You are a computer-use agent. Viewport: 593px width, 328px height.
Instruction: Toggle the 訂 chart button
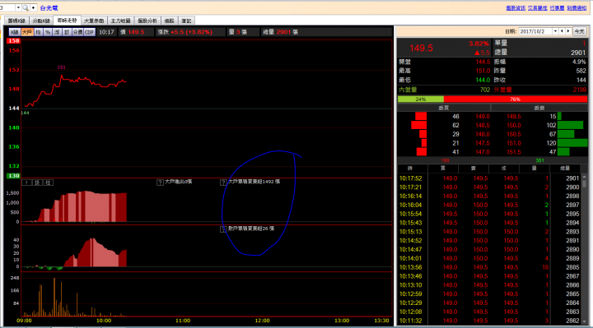click(67, 32)
